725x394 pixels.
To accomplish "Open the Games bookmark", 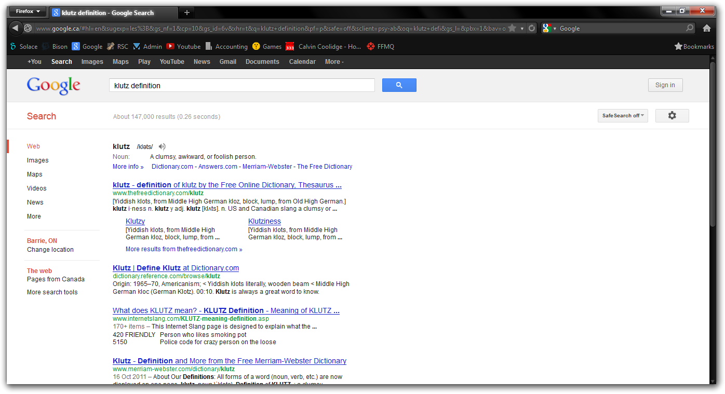I will coord(267,47).
